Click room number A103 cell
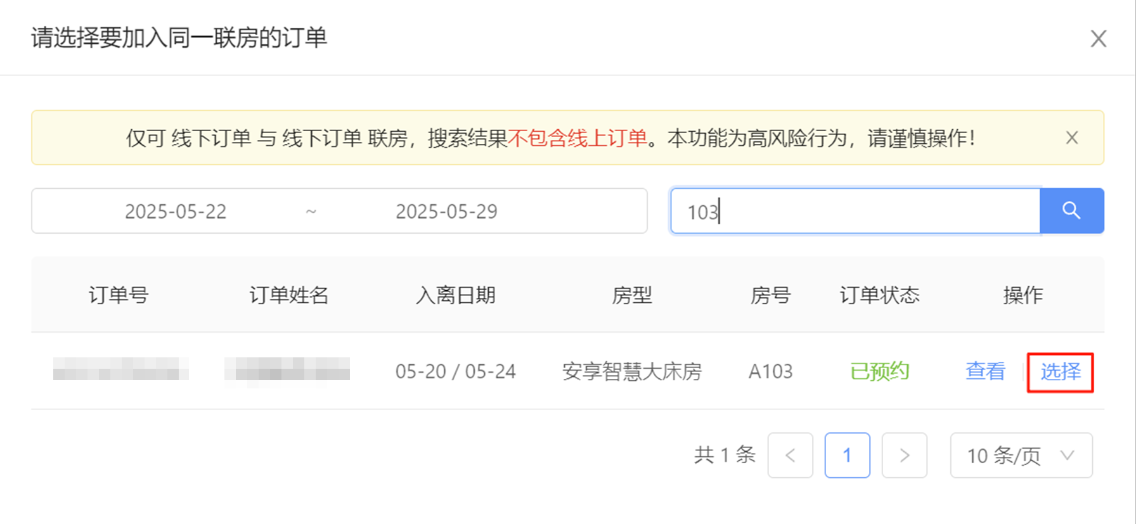The image size is (1136, 524). (x=770, y=371)
